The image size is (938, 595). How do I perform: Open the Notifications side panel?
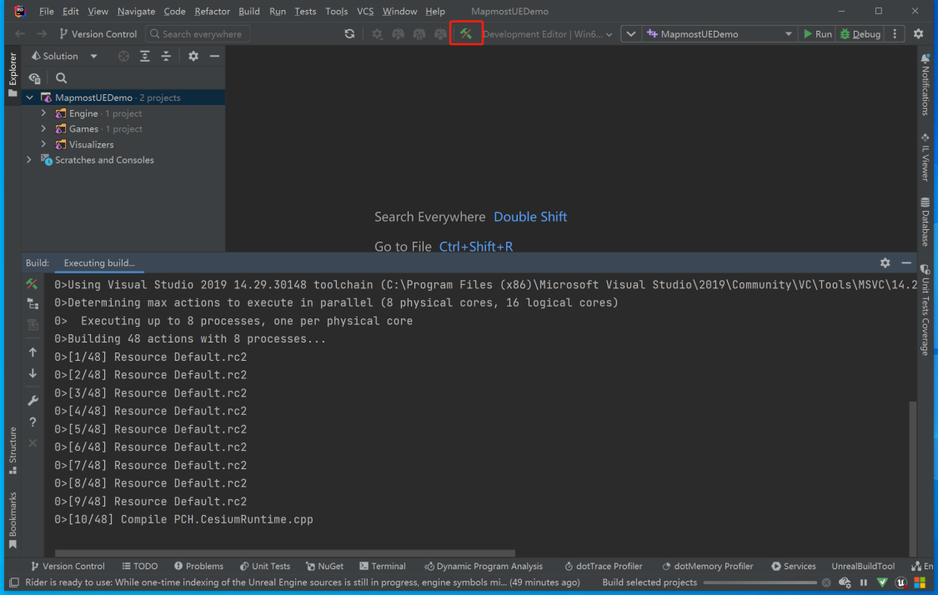(x=925, y=85)
